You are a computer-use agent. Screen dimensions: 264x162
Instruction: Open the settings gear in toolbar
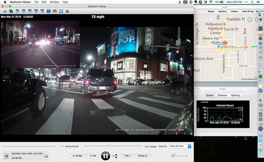click(x=67, y=11)
